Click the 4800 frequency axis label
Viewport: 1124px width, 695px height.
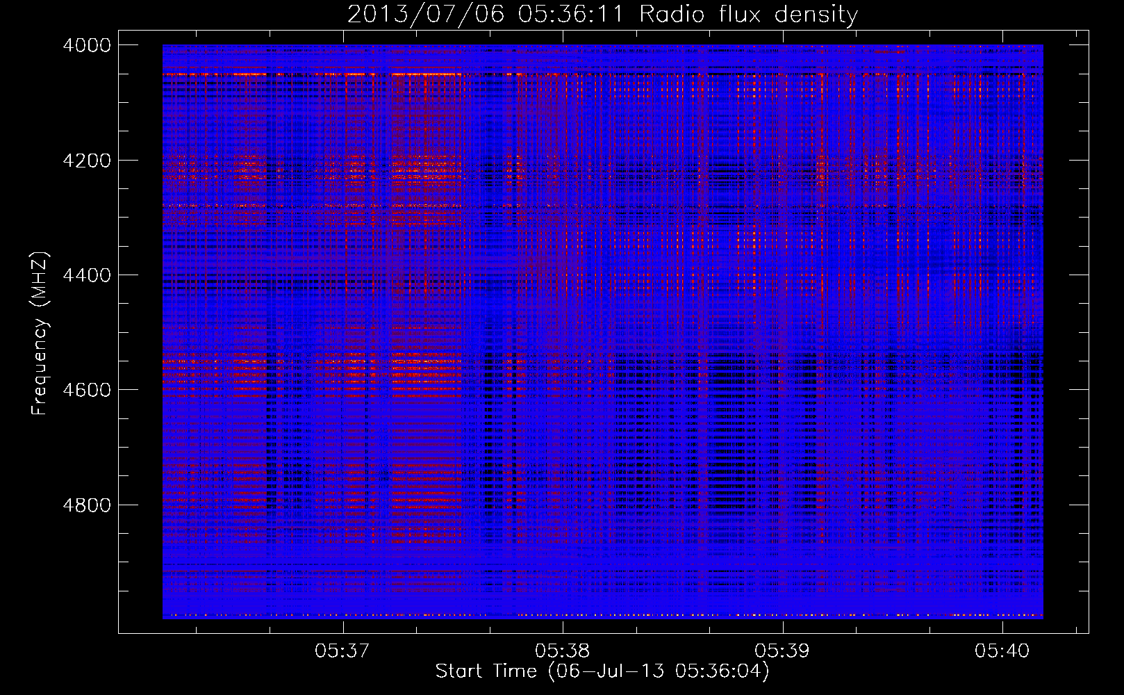pos(87,505)
